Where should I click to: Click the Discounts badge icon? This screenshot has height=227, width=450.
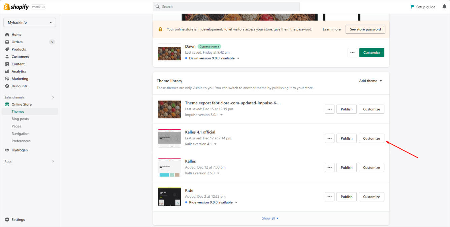point(7,86)
